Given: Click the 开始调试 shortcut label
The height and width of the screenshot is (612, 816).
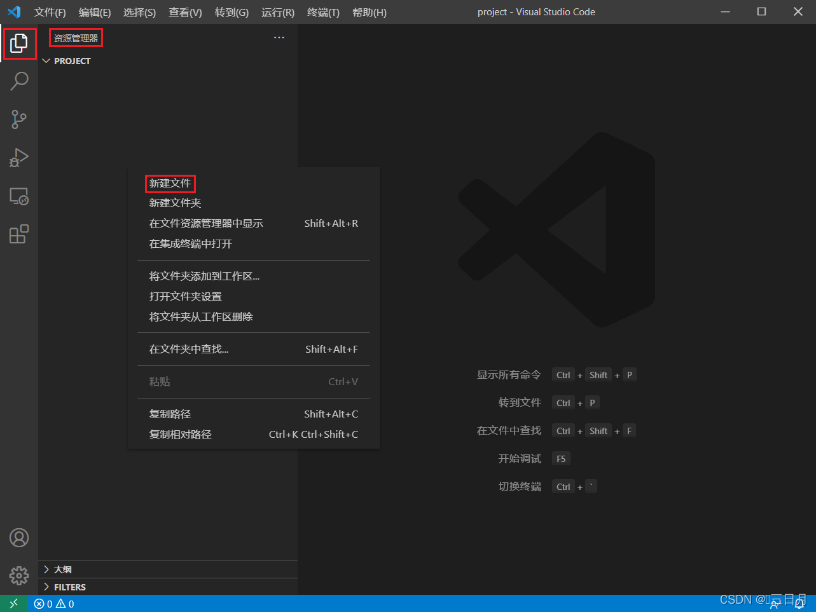Looking at the screenshot, I should (x=520, y=459).
